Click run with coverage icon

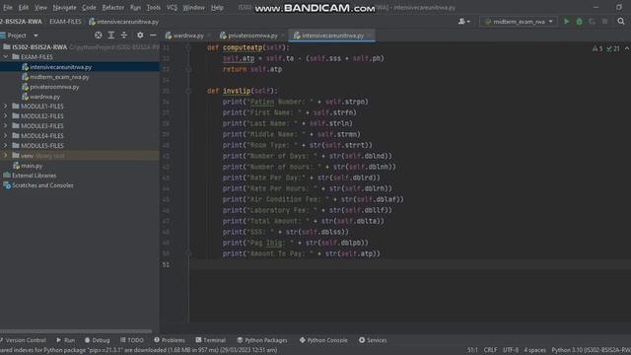(592, 22)
